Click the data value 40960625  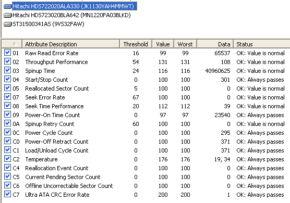(x=217, y=71)
